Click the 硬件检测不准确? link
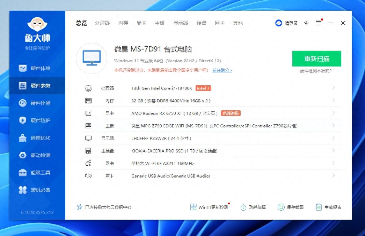Viewport: 365px width, 236px height. click(x=316, y=71)
